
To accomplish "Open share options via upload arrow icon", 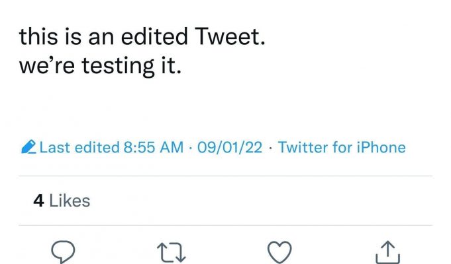I will pyautogui.click(x=387, y=252).
